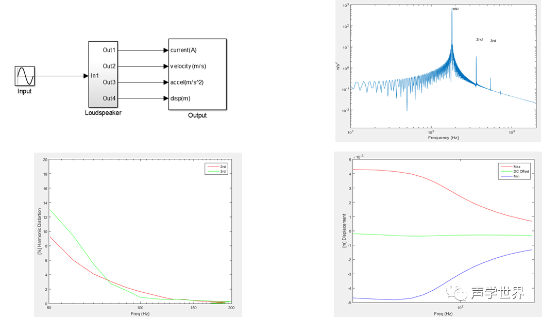
Task: Click the Out2 port label
Action: point(109,66)
